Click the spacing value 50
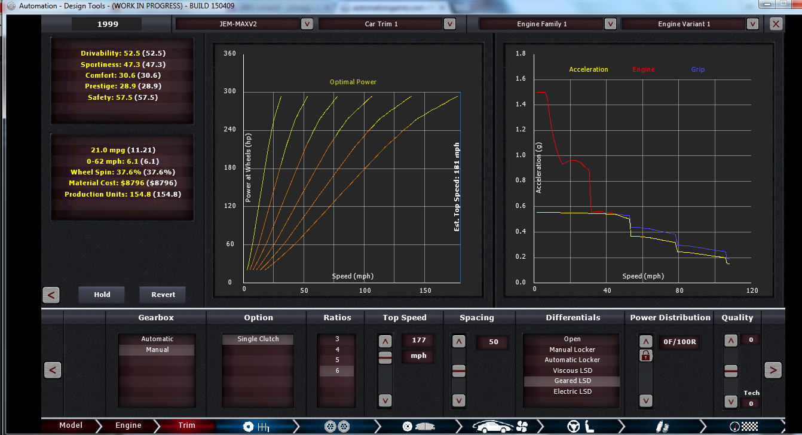The height and width of the screenshot is (435, 802). tap(493, 342)
